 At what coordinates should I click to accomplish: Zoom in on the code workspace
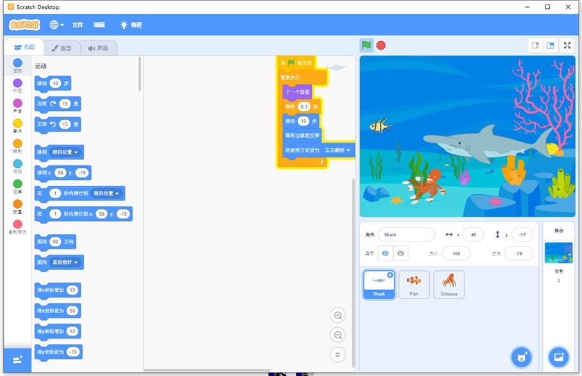click(338, 315)
